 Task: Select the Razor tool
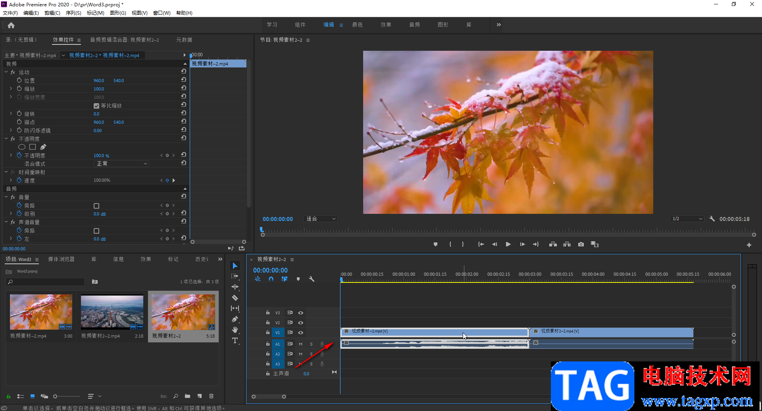pos(235,298)
